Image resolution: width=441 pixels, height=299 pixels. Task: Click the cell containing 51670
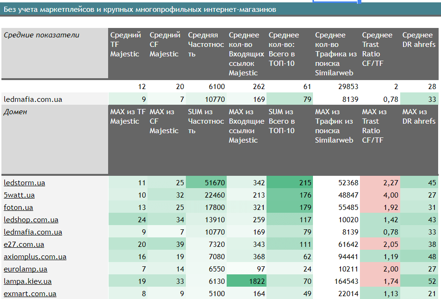coord(206,183)
